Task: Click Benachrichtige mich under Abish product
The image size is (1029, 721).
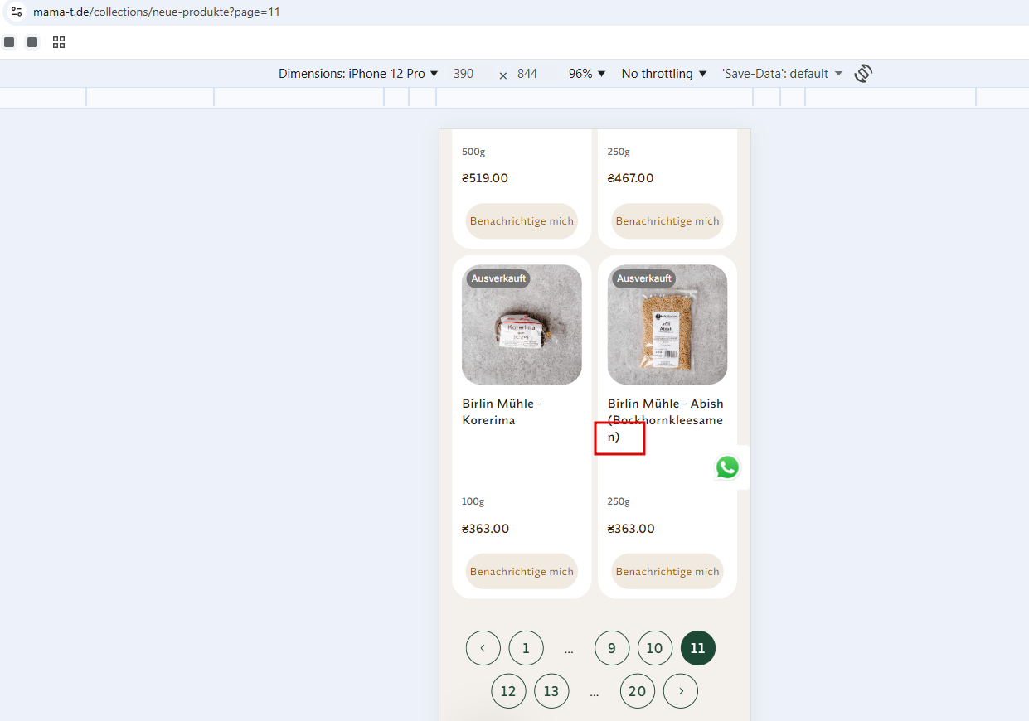Action: pyautogui.click(x=667, y=572)
